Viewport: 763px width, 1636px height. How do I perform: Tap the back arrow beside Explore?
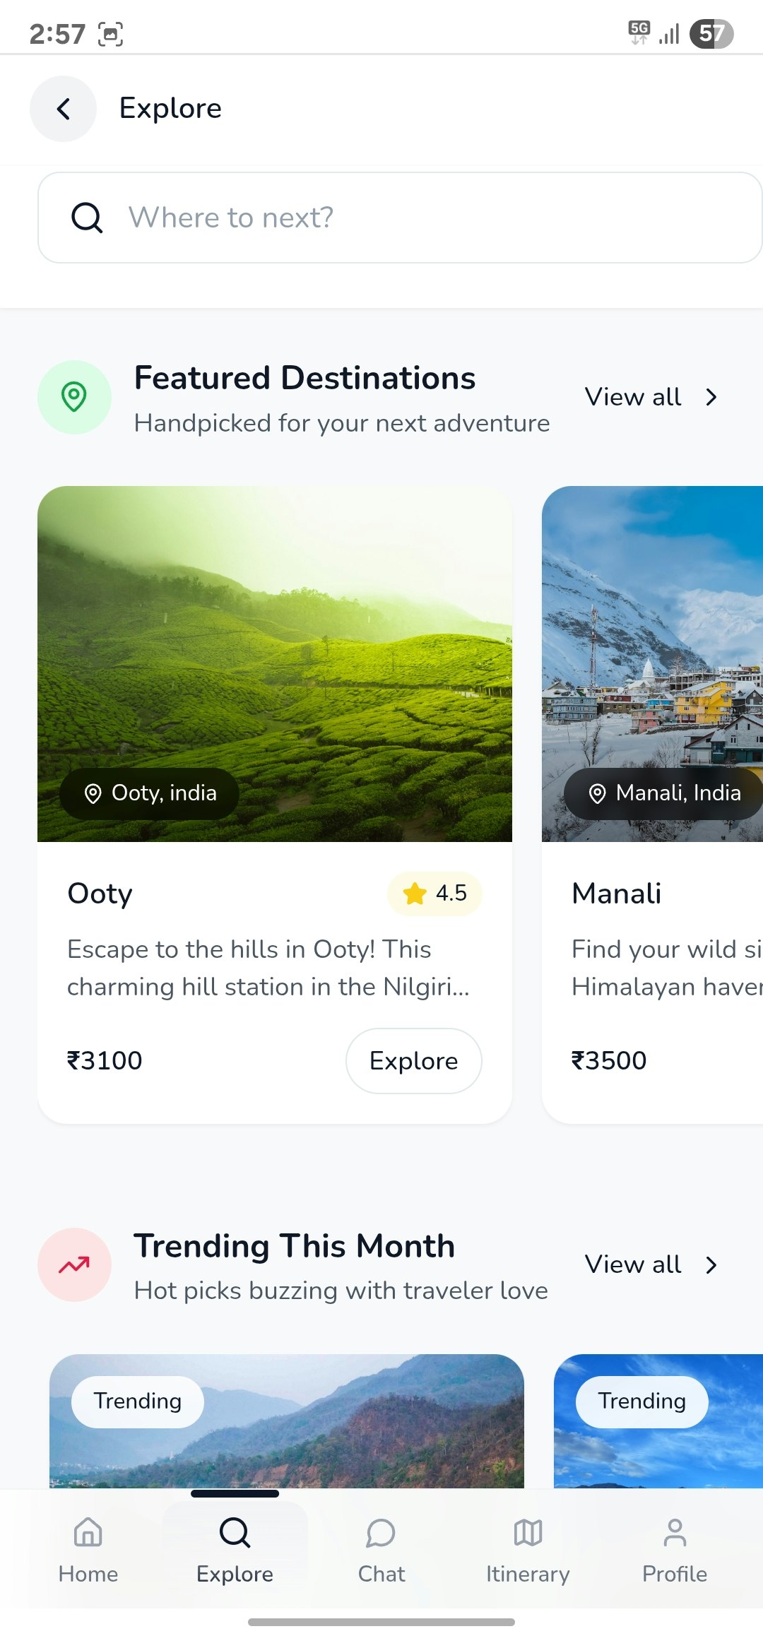tap(63, 109)
